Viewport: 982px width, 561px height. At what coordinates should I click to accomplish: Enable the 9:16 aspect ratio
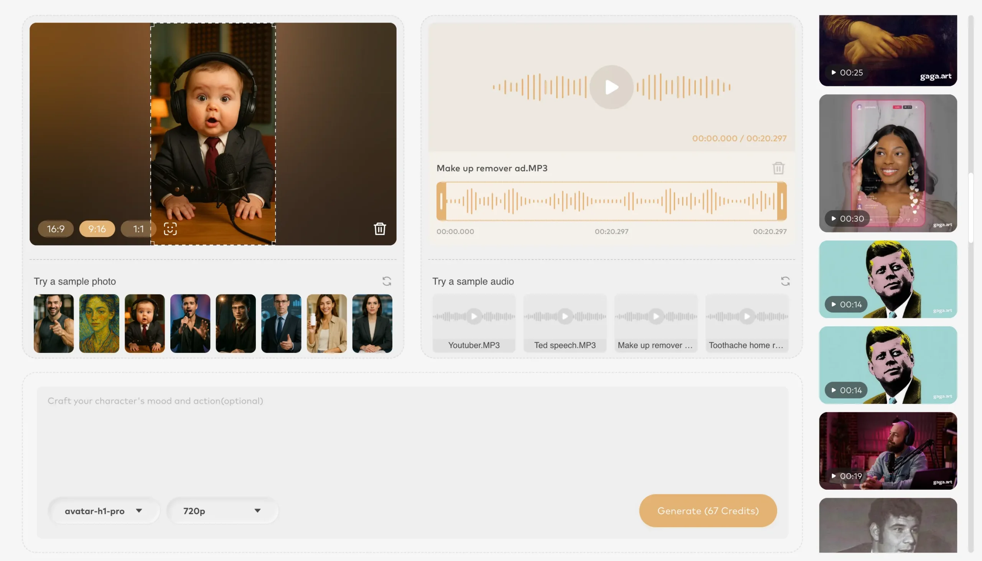coord(97,229)
